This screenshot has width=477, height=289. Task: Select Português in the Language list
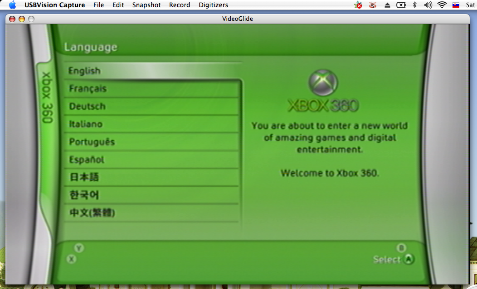click(151, 142)
